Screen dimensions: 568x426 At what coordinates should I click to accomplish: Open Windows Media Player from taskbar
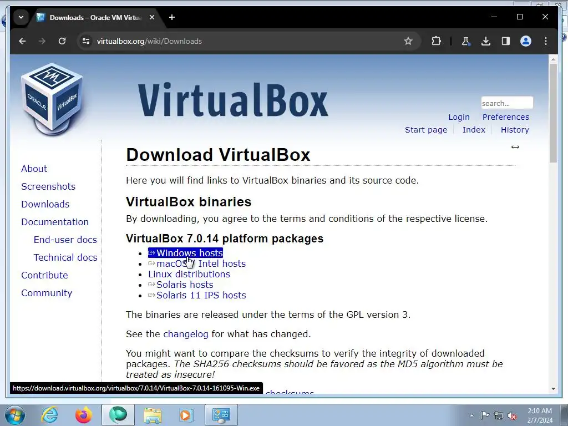(x=186, y=415)
